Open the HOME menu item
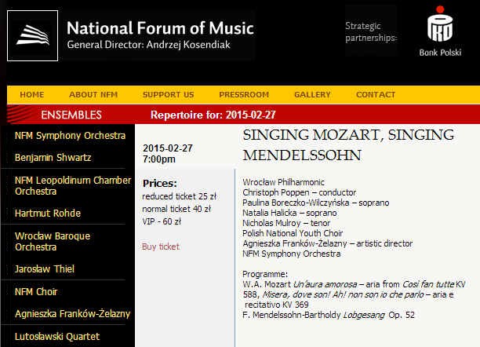Viewport: 480px width, 347px height. click(32, 95)
